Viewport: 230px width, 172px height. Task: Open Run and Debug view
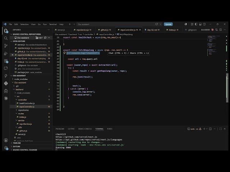tap(6, 53)
